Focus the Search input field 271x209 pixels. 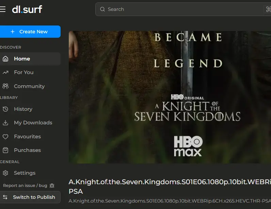tap(183, 9)
